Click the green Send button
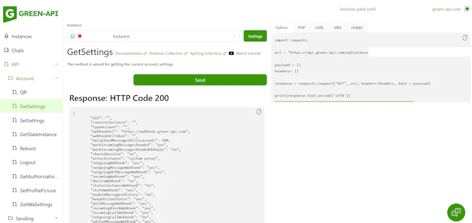472x223 pixels. [x=200, y=80]
